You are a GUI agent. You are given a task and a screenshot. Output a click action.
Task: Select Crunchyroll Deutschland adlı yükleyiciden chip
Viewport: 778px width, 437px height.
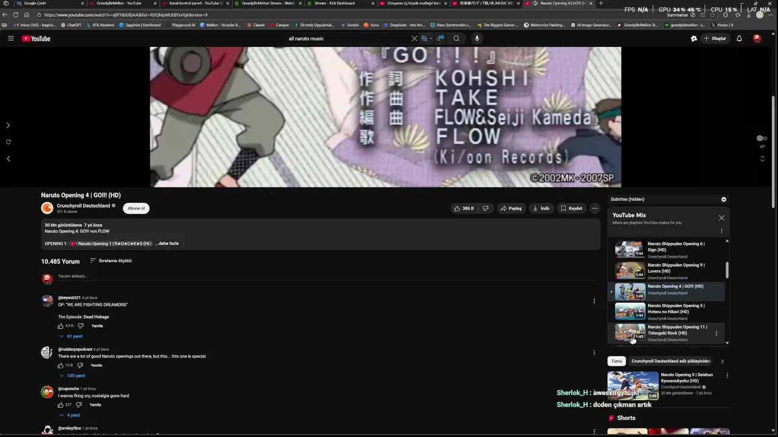(x=671, y=361)
